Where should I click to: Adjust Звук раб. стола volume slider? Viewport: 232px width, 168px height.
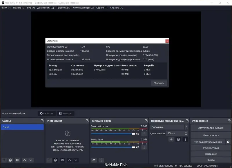pos(113,134)
